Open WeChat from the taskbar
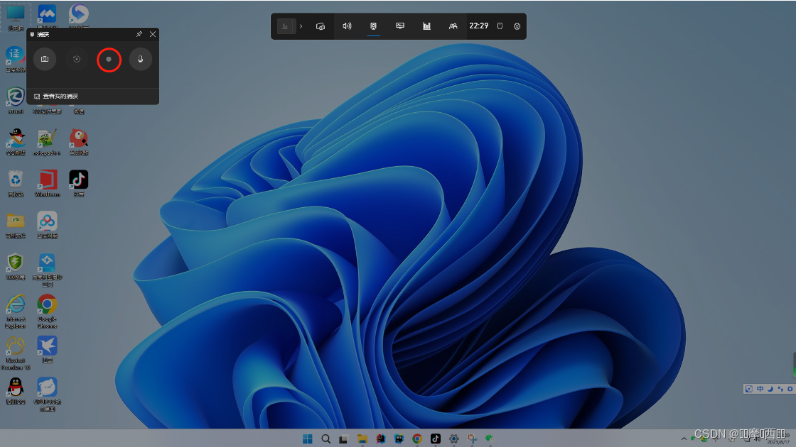Screen dimensions: 796x447 point(490,439)
